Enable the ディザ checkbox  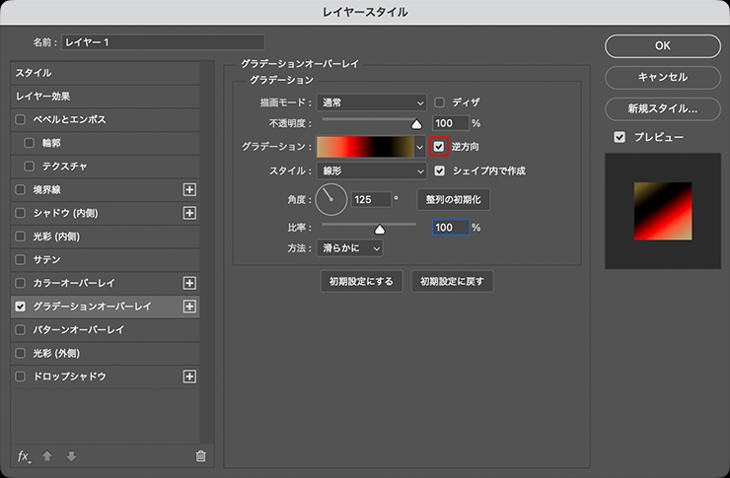point(440,102)
